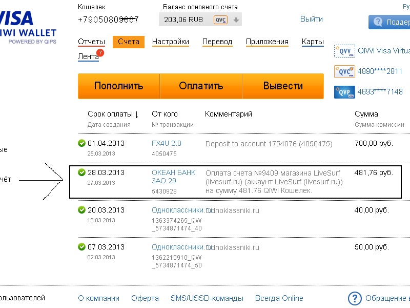410x308 pixels.
Task: Click the payment due date 01.04.2013
Action: (106, 144)
